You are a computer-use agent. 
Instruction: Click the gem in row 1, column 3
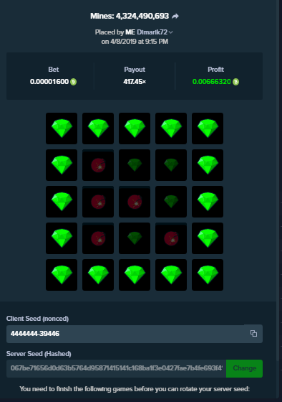coord(135,128)
